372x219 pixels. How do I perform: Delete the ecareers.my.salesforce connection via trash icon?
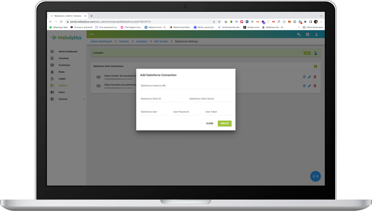point(315,86)
